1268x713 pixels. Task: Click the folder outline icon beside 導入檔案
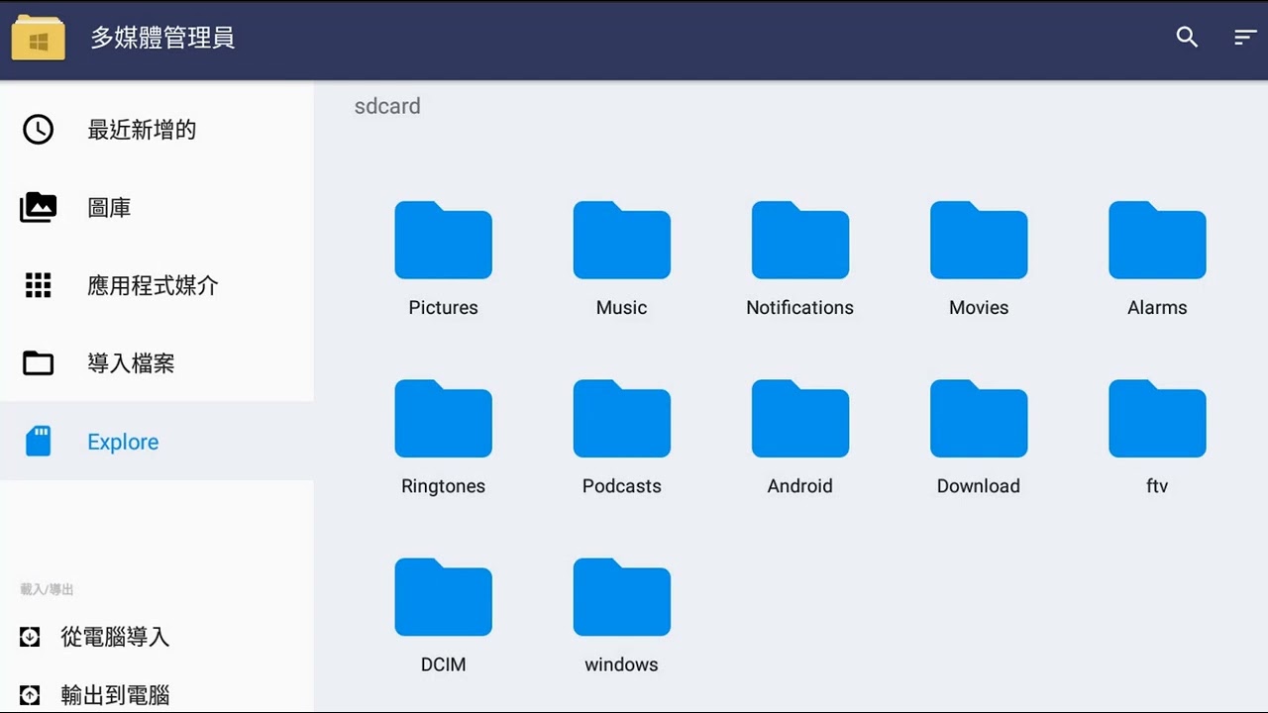click(x=39, y=363)
